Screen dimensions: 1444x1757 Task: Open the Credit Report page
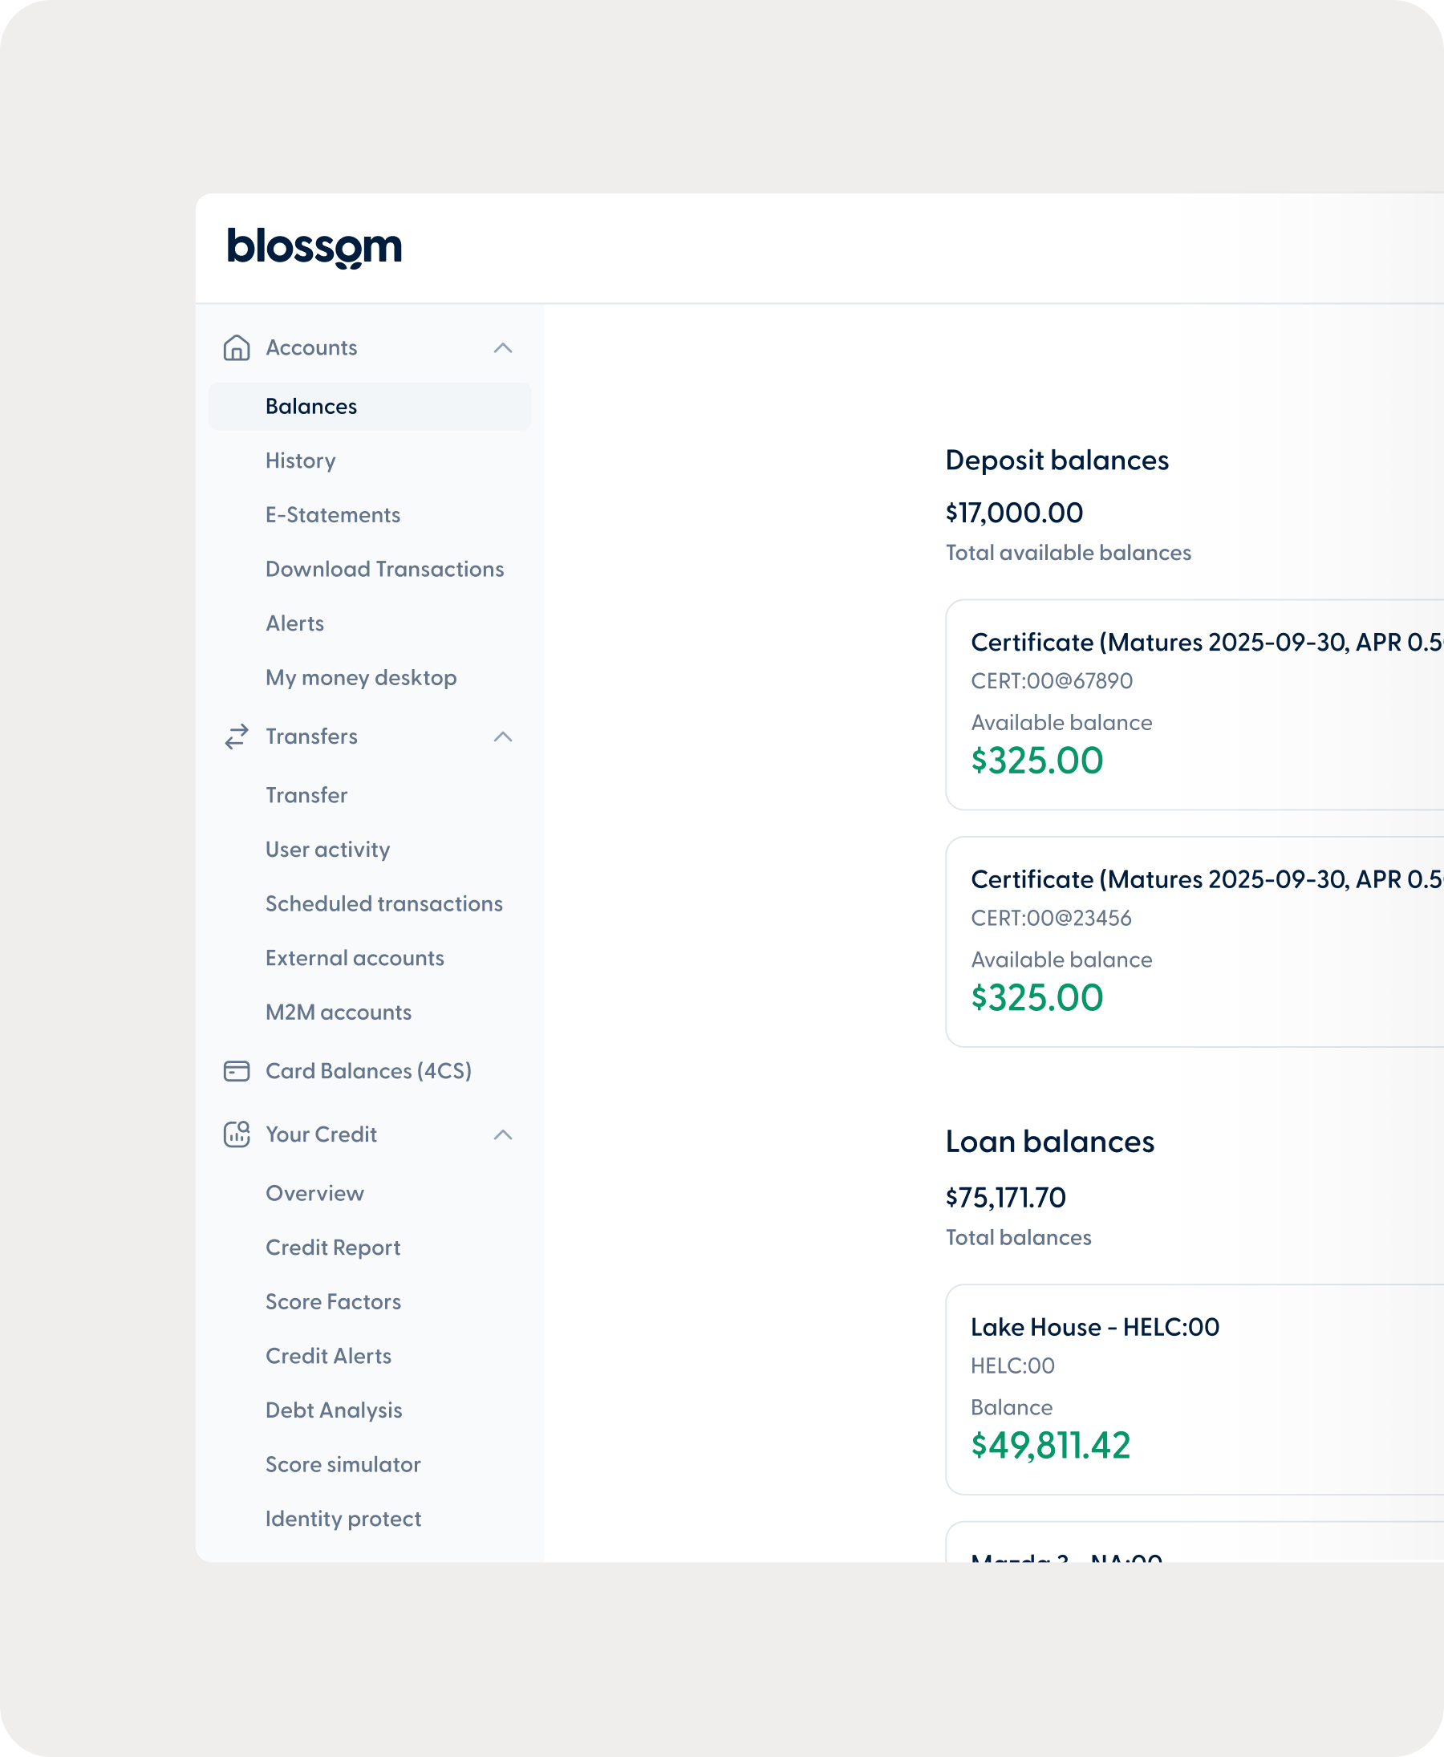click(x=333, y=1247)
